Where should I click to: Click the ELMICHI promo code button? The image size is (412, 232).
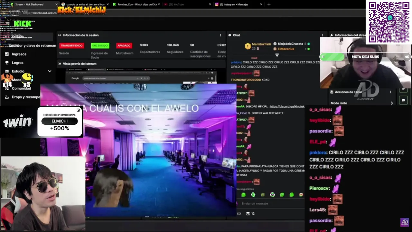click(60, 121)
